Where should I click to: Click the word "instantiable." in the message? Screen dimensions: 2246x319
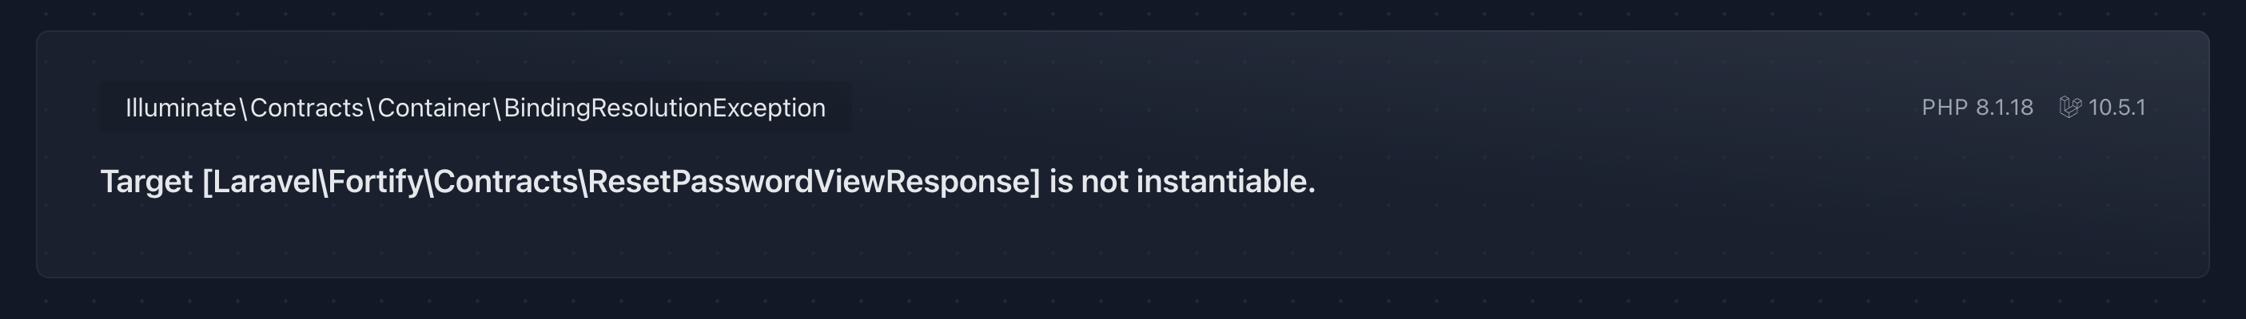pos(1225,182)
